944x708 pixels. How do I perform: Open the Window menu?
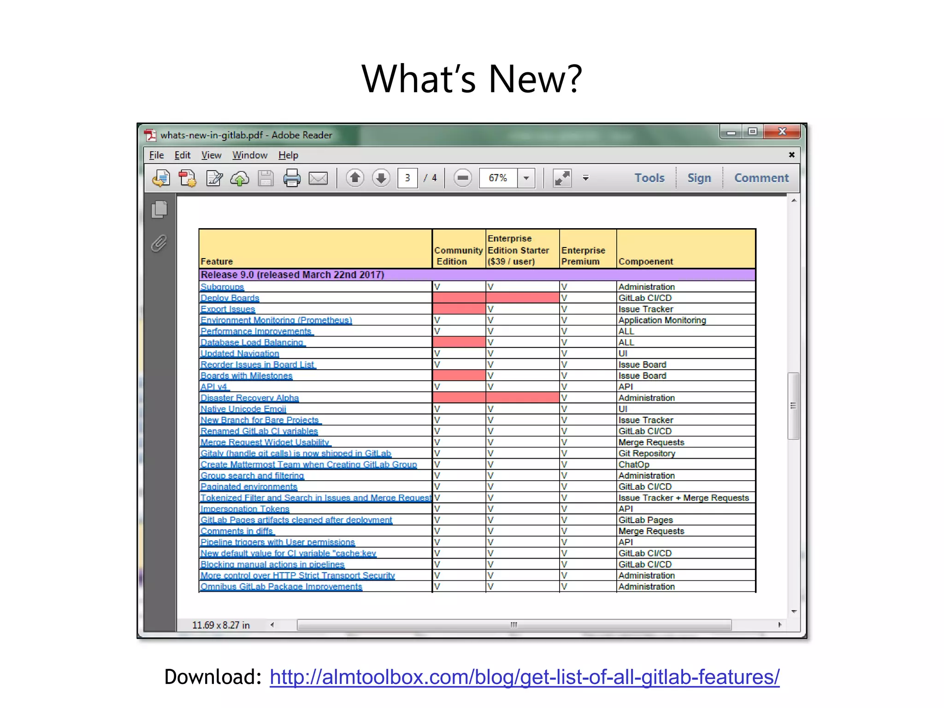(249, 155)
